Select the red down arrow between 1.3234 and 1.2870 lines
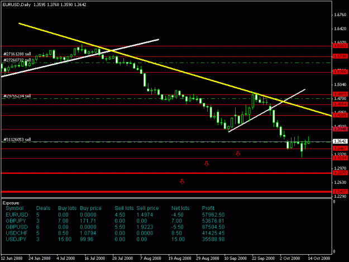 point(207,164)
